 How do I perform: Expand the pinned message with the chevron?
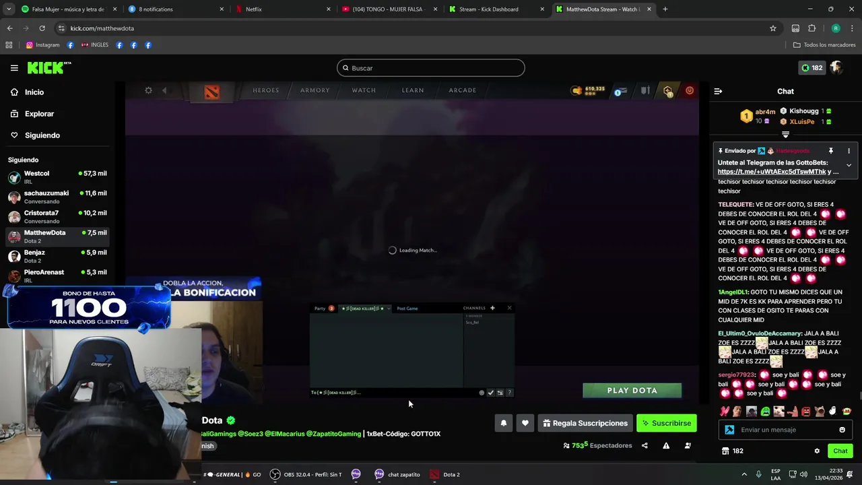pos(849,165)
